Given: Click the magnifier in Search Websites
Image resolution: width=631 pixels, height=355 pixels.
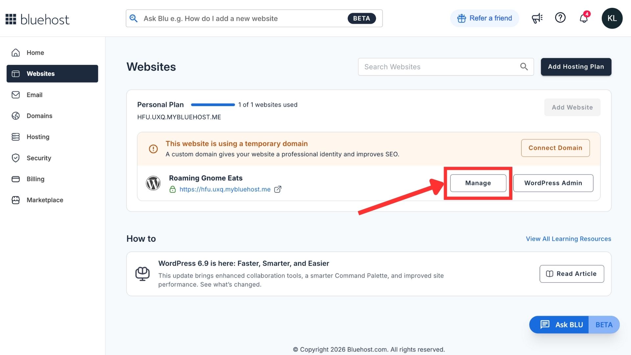Looking at the screenshot, I should click(x=524, y=67).
